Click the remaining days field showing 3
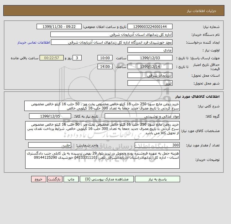This screenshot has height=224, width=231. click(x=77, y=58)
